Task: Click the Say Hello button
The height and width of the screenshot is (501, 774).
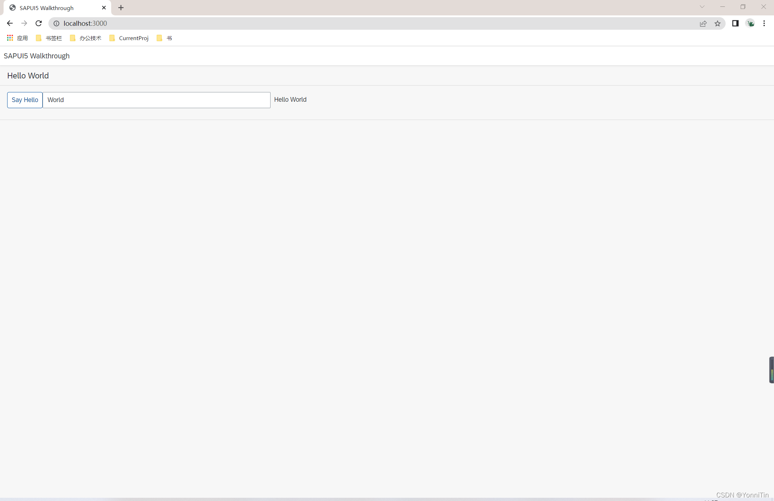Action: (x=24, y=100)
